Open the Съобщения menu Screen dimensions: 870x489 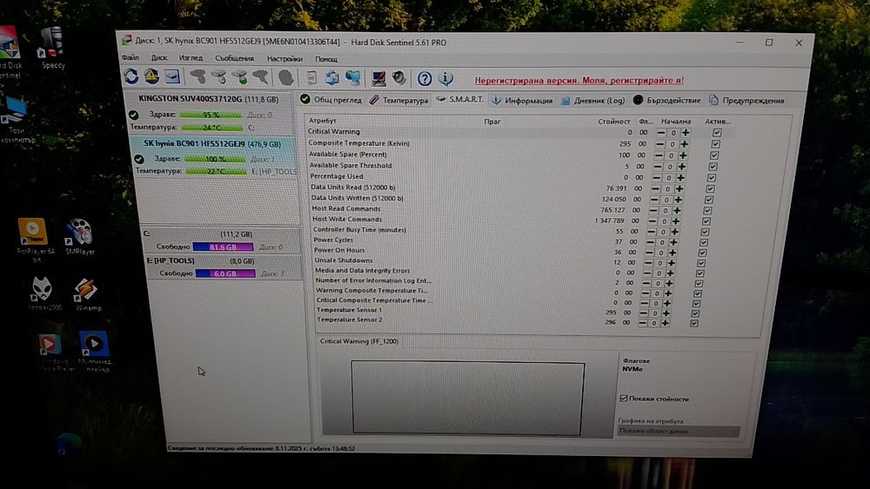235,58
